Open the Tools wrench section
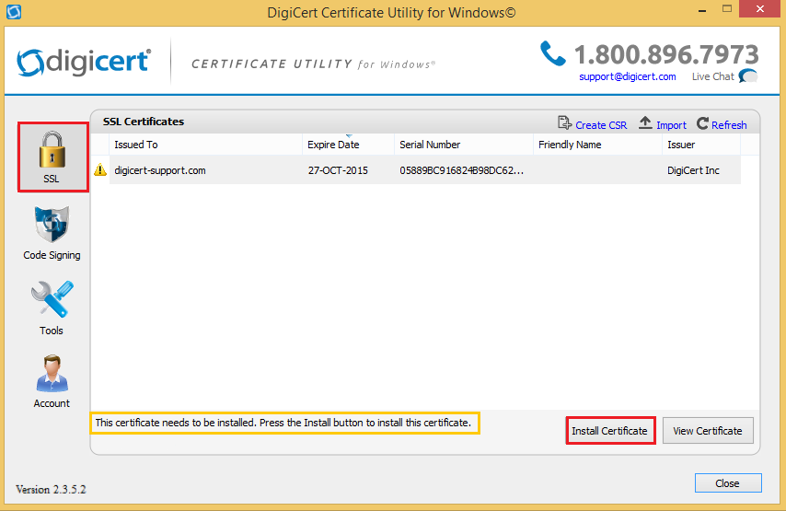The image size is (786, 511). pos(52,308)
